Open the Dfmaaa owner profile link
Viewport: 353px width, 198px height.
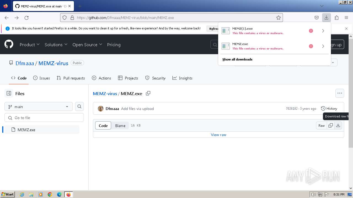[x=25, y=63]
